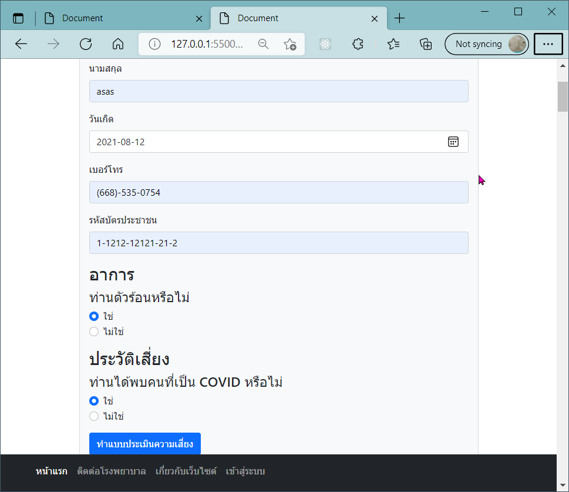Go back to previous page
The height and width of the screenshot is (492, 569).
21,44
